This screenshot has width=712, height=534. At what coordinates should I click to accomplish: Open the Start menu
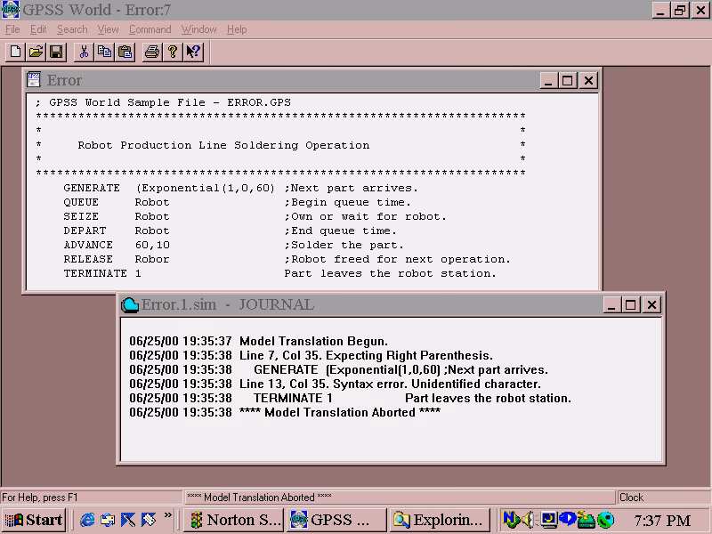coord(34,519)
